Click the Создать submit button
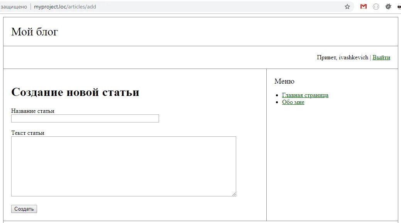Viewport: 401px width, 223px height. (24, 209)
